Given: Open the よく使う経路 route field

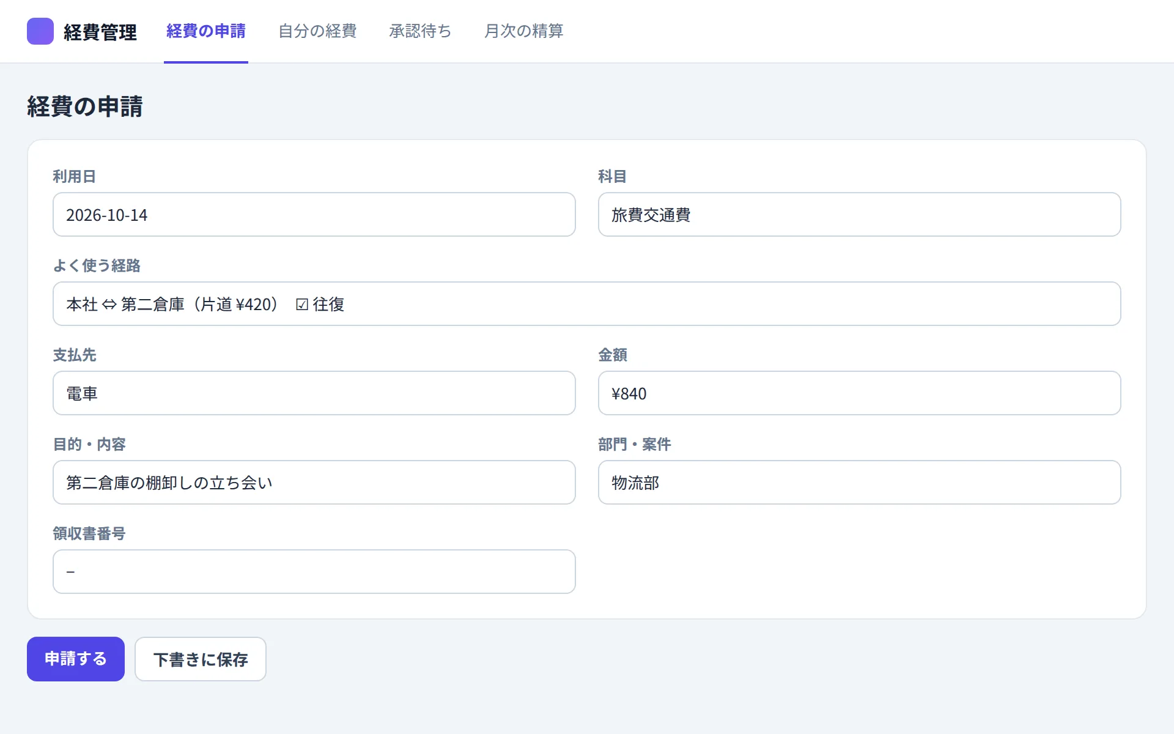Looking at the screenshot, I should (x=587, y=304).
